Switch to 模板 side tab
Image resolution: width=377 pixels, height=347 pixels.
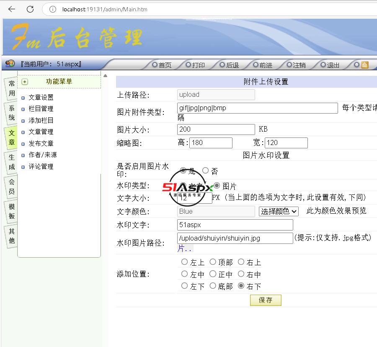coord(12,211)
